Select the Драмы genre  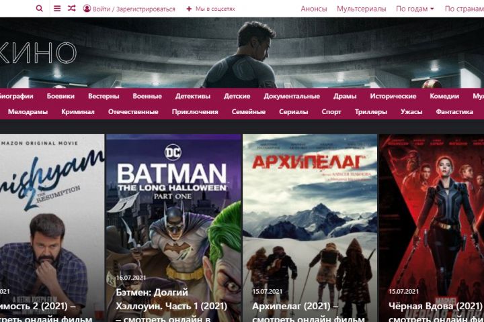pyautogui.click(x=345, y=96)
